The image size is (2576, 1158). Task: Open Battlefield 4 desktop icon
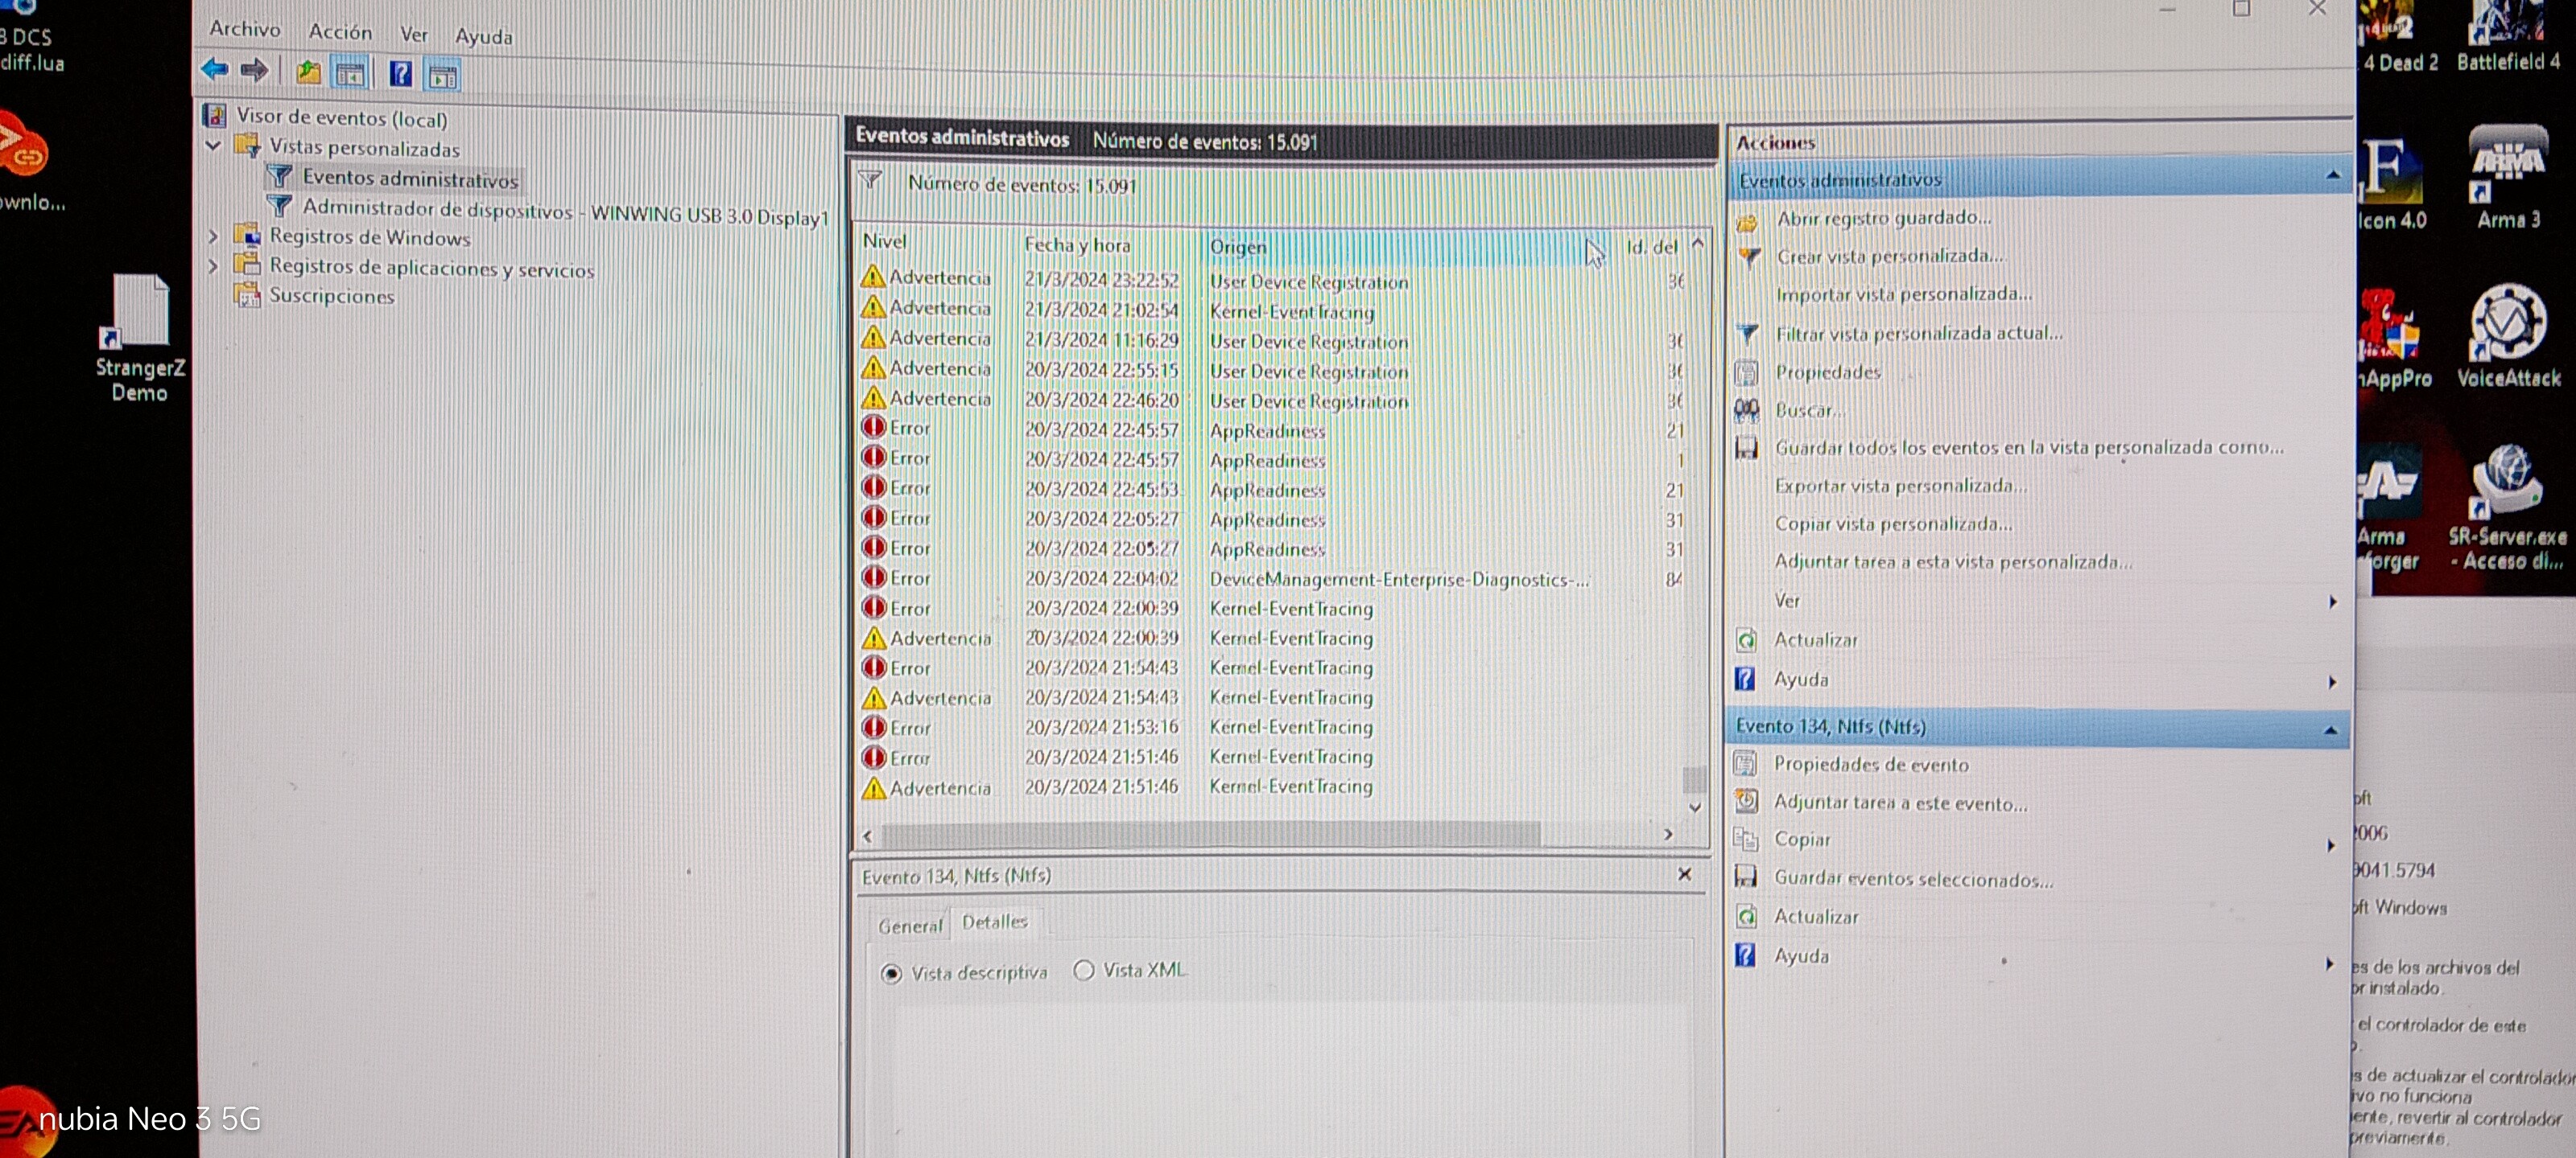coord(2508,36)
